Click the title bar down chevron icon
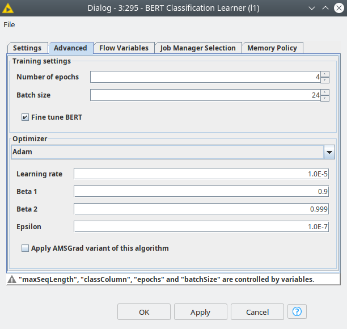The width and height of the screenshot is (347, 329). (312, 8)
